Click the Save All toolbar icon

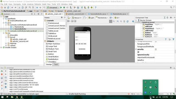click(5, 7)
